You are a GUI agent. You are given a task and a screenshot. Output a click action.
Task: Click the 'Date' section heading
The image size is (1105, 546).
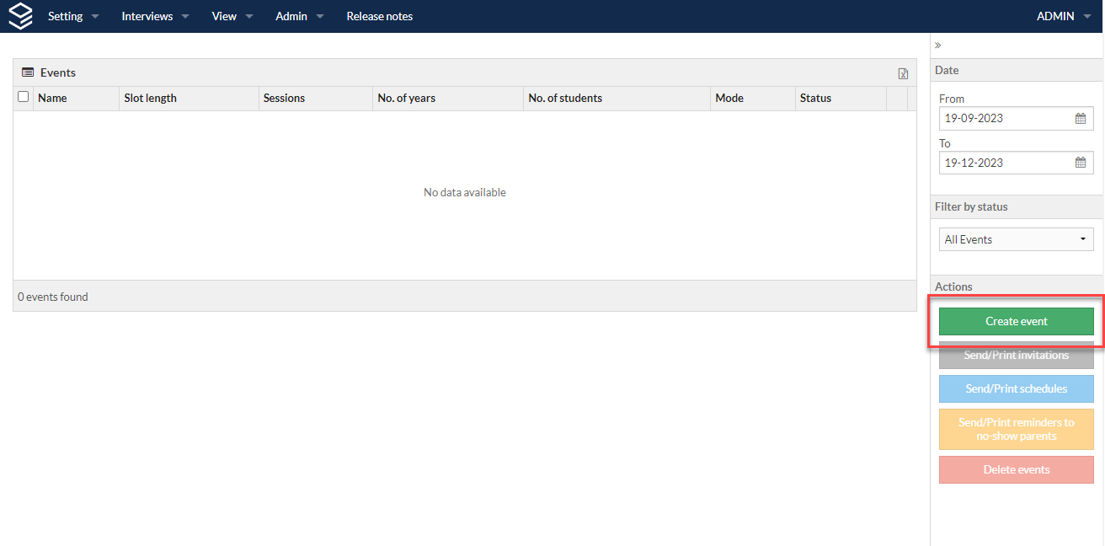(947, 70)
